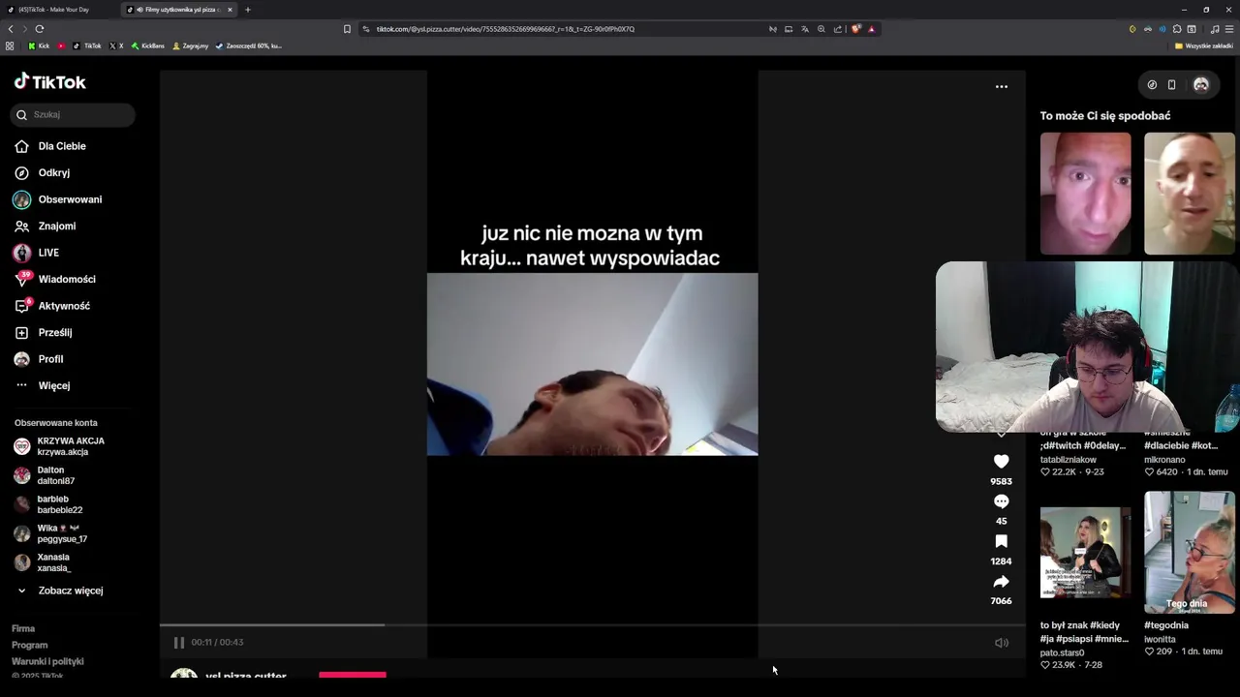Focus the Szukaj search field
The width and height of the screenshot is (1240, 697).
(x=73, y=114)
